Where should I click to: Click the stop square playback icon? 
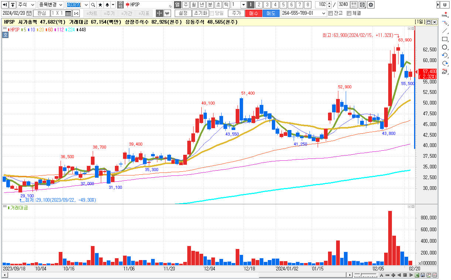405,275
